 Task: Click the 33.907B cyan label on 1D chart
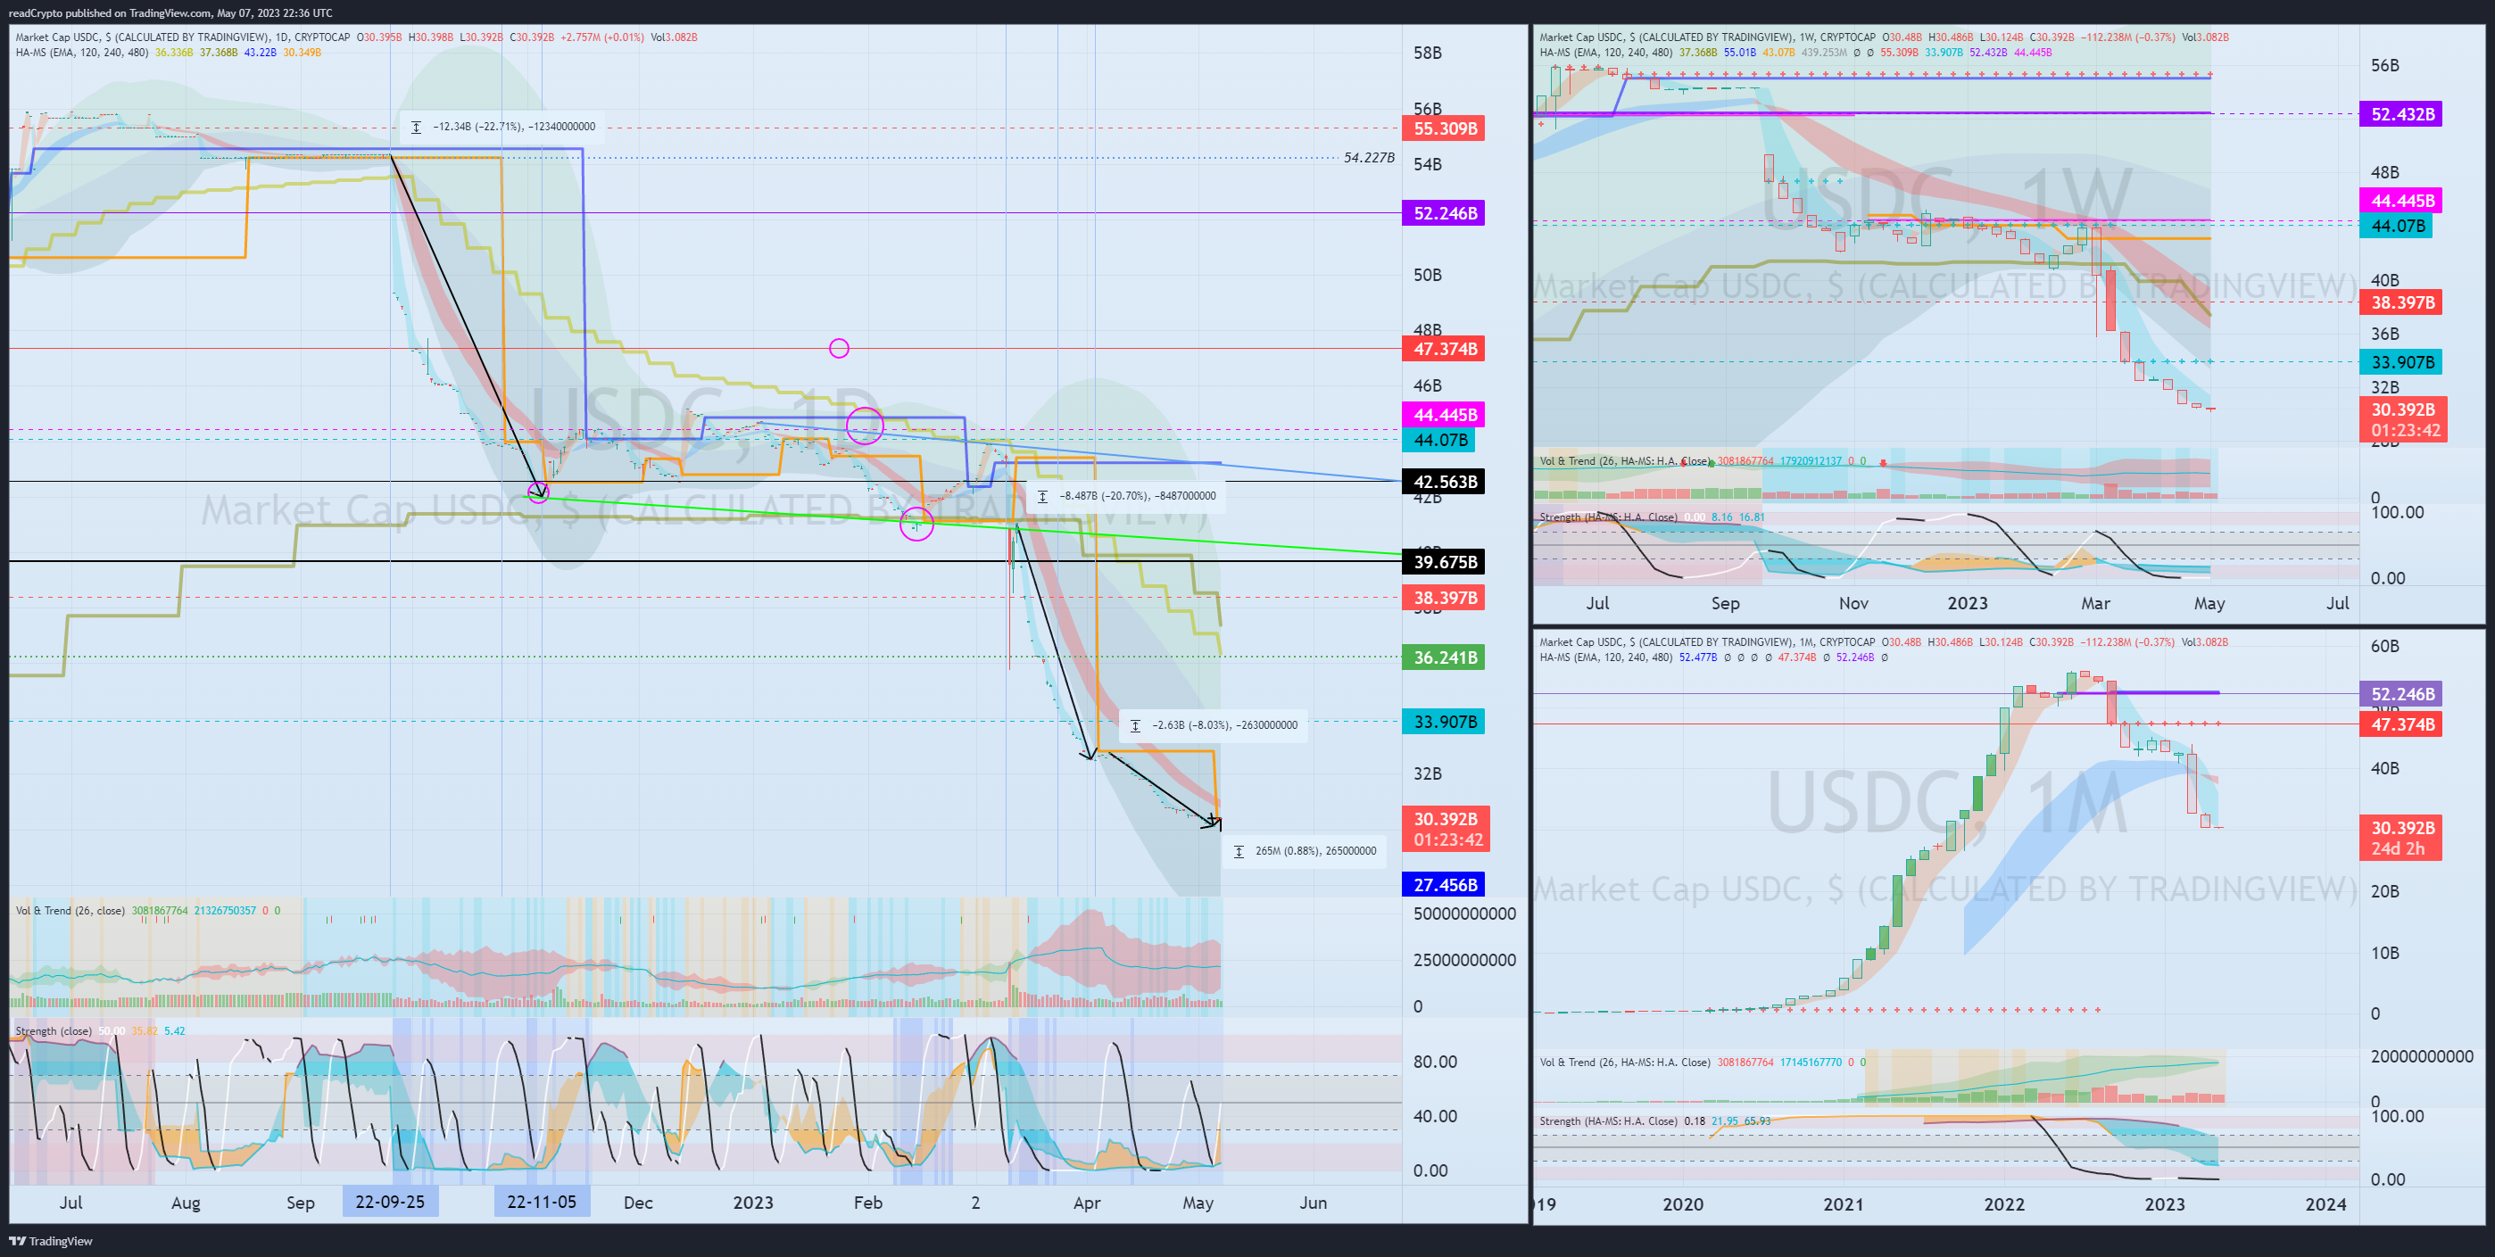[1443, 722]
